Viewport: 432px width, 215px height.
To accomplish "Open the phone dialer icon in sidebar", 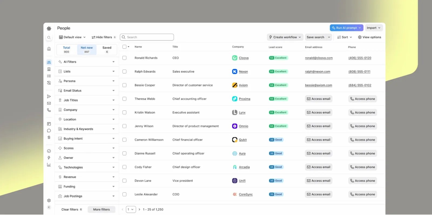I will click(x=49, y=110).
